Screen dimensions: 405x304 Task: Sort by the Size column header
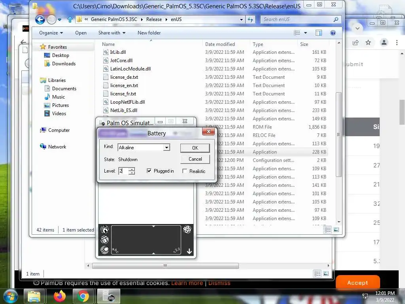[313, 44]
